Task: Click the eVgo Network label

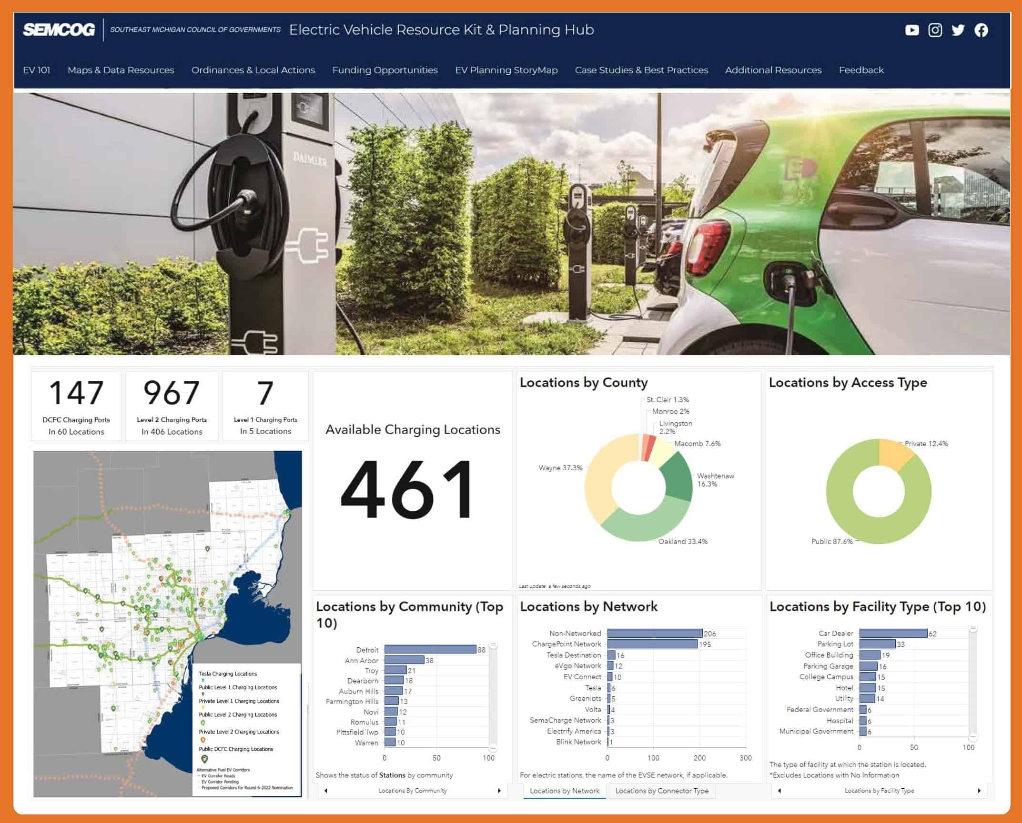Action: coord(577,665)
